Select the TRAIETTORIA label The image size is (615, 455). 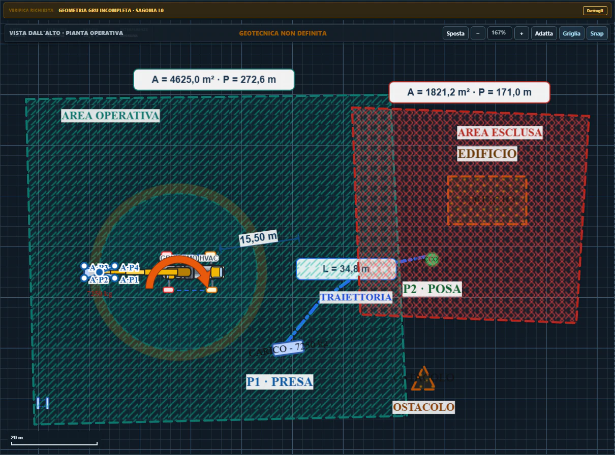pos(356,297)
